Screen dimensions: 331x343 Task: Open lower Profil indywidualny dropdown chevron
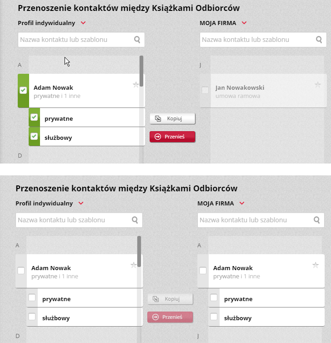click(81, 203)
